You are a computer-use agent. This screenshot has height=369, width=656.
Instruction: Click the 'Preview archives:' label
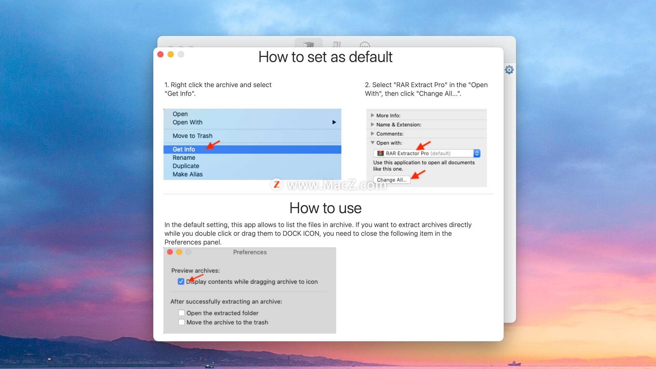[x=195, y=271]
